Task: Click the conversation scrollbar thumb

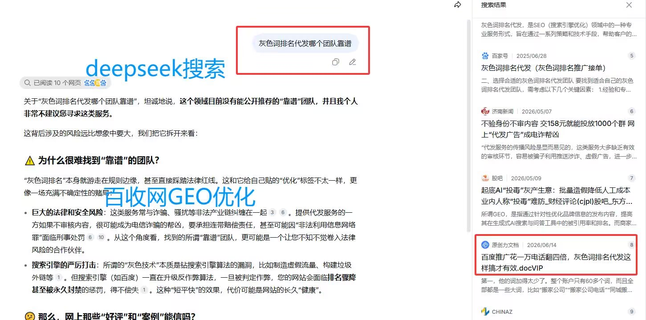Action: [468, 126]
